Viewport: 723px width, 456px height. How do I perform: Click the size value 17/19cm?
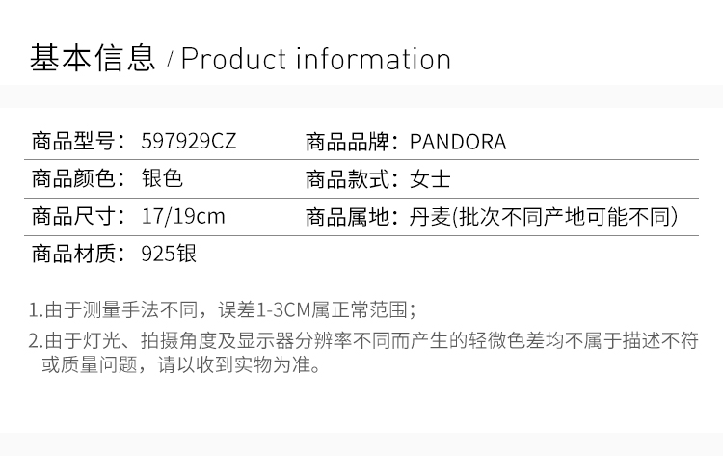pyautogui.click(x=182, y=216)
